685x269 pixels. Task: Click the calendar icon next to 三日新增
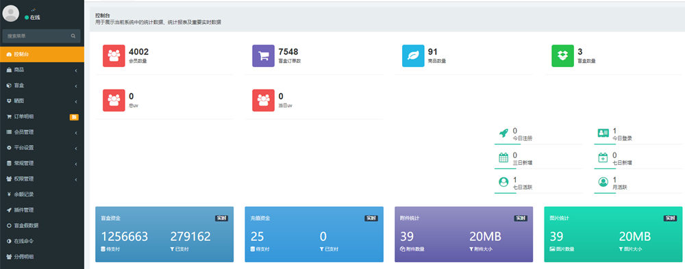click(x=503, y=157)
